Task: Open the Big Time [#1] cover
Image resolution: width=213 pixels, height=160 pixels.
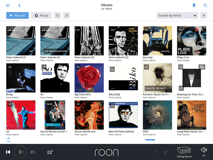Action: pos(89,78)
